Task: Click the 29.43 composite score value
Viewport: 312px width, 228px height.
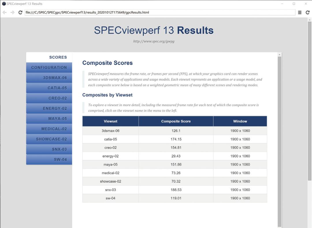Action: point(176,156)
